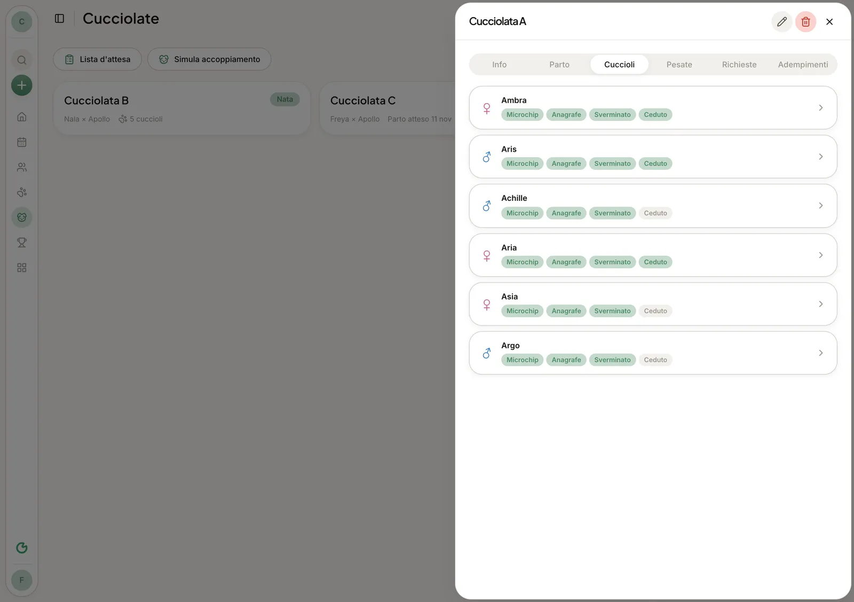Click the red trash delete icon
The width and height of the screenshot is (854, 602).
coord(805,22)
